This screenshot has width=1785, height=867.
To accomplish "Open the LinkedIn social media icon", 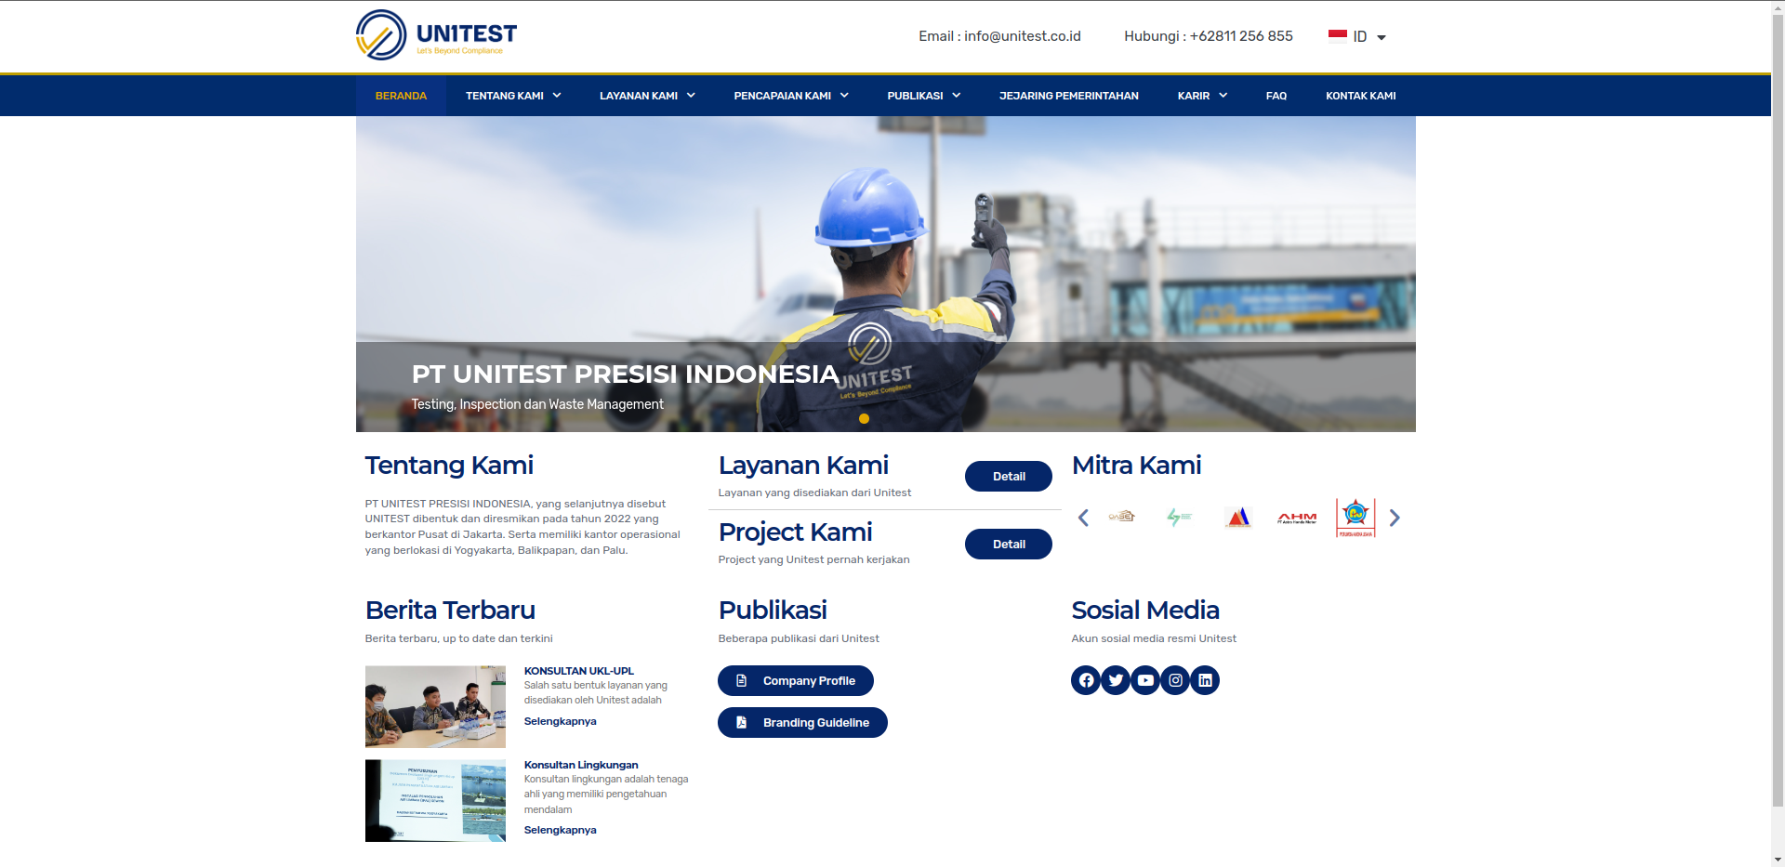I will [1205, 680].
